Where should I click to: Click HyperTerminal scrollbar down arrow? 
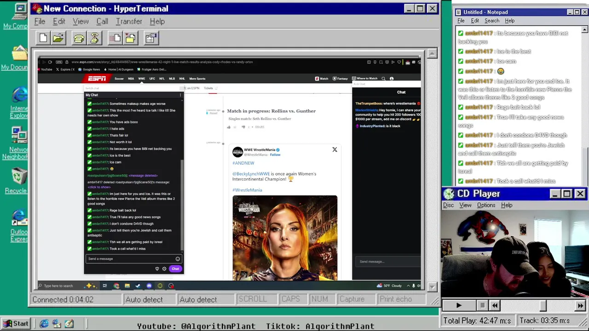[x=432, y=287]
